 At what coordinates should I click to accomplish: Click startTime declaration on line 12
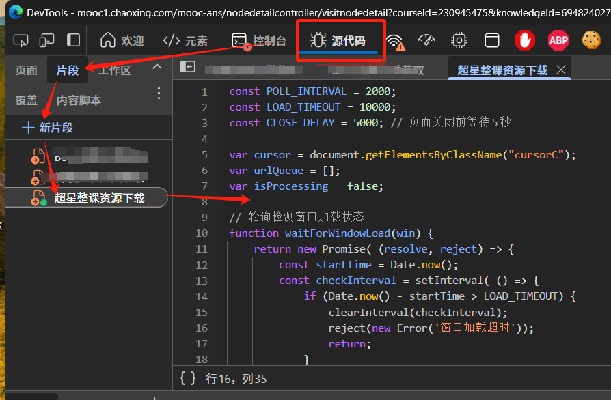pyautogui.click(x=344, y=265)
